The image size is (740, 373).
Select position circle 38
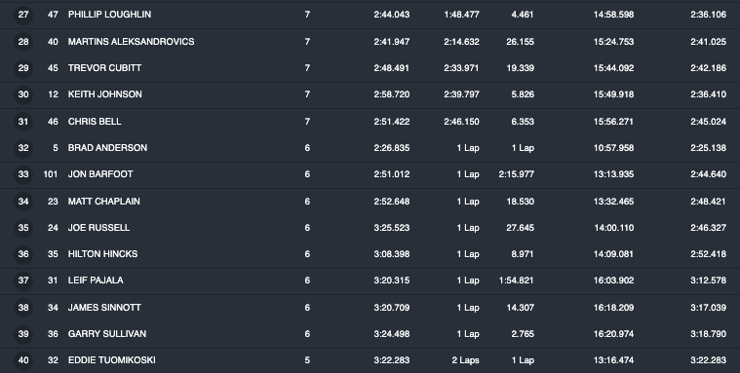(x=23, y=308)
